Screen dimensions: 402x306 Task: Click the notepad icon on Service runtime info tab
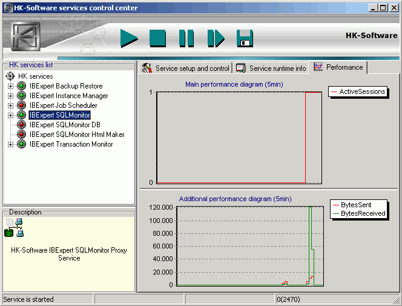pos(241,68)
